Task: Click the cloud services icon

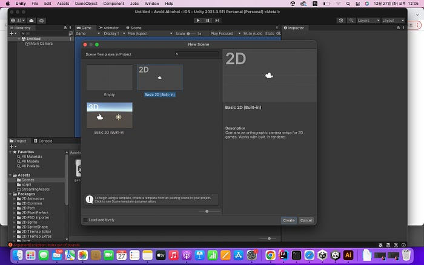Action: pos(31,21)
